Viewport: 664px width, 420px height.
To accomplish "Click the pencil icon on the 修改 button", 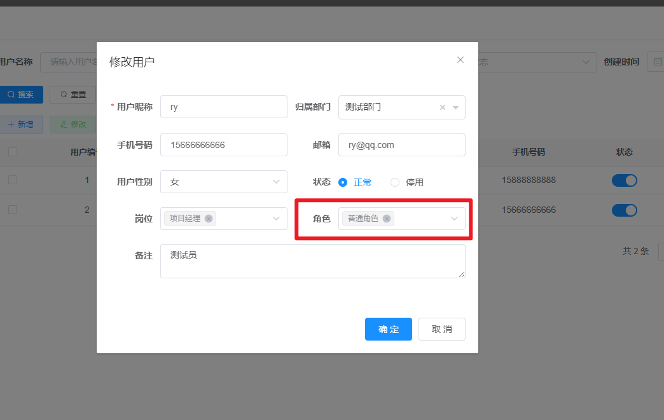I will point(63,125).
